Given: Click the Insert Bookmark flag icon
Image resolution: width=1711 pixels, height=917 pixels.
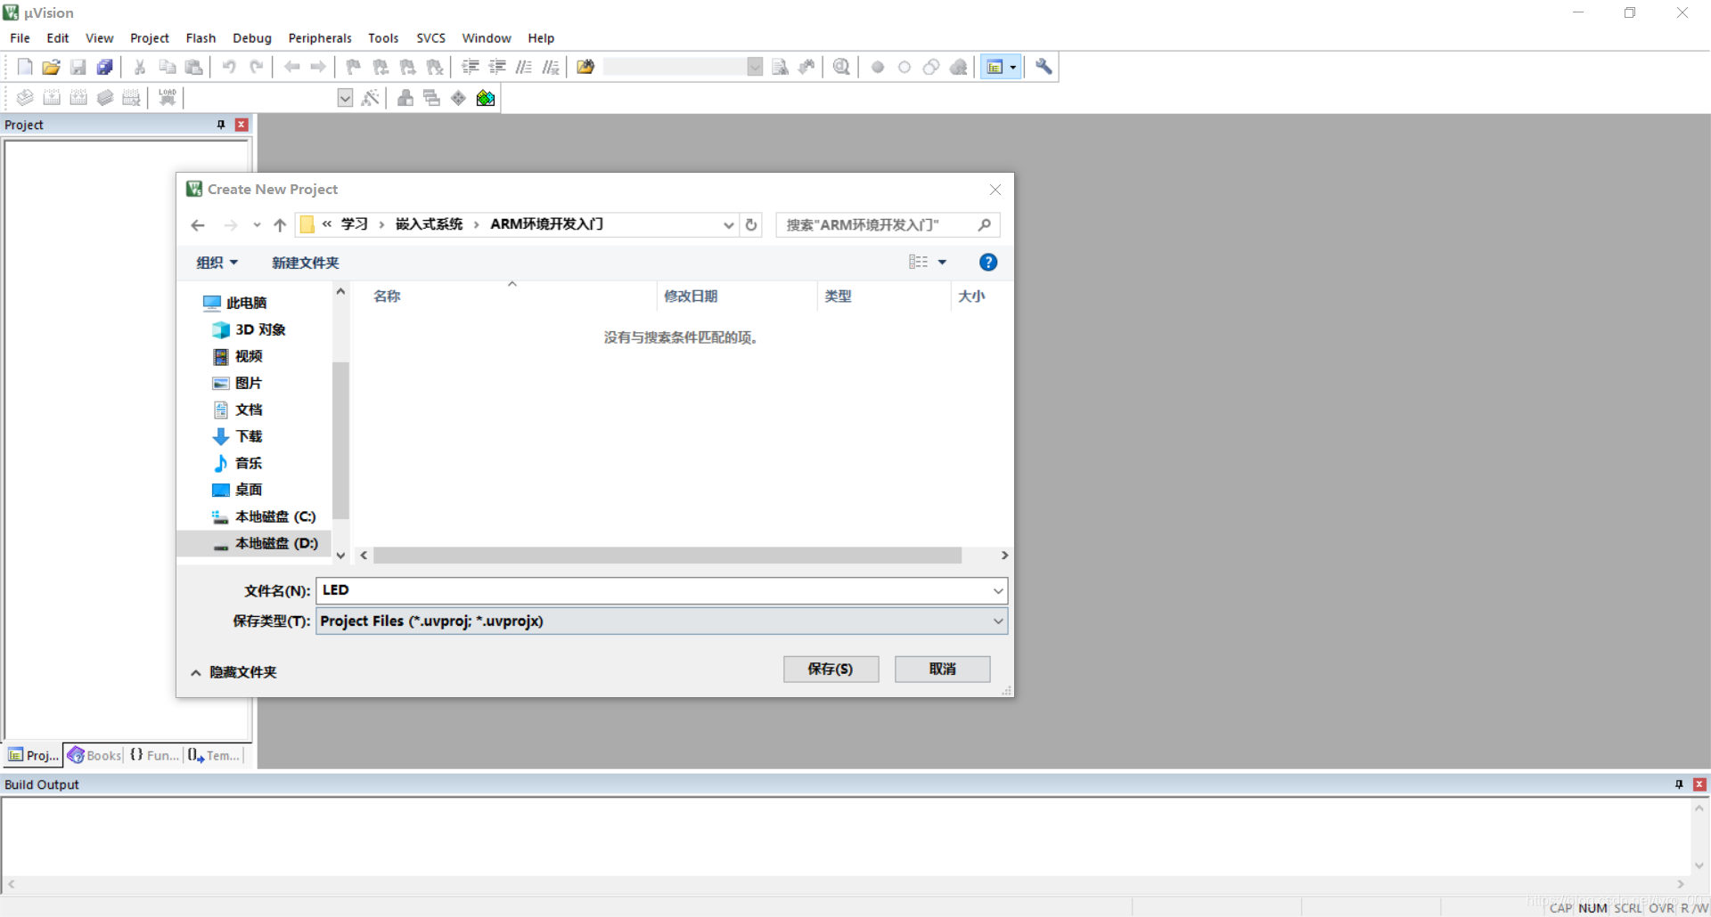Looking at the screenshot, I should 354,67.
